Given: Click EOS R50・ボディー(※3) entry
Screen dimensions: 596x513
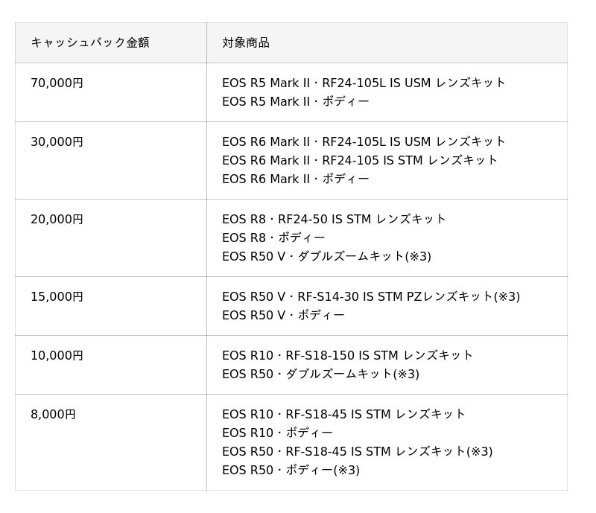Looking at the screenshot, I should coord(291,470).
